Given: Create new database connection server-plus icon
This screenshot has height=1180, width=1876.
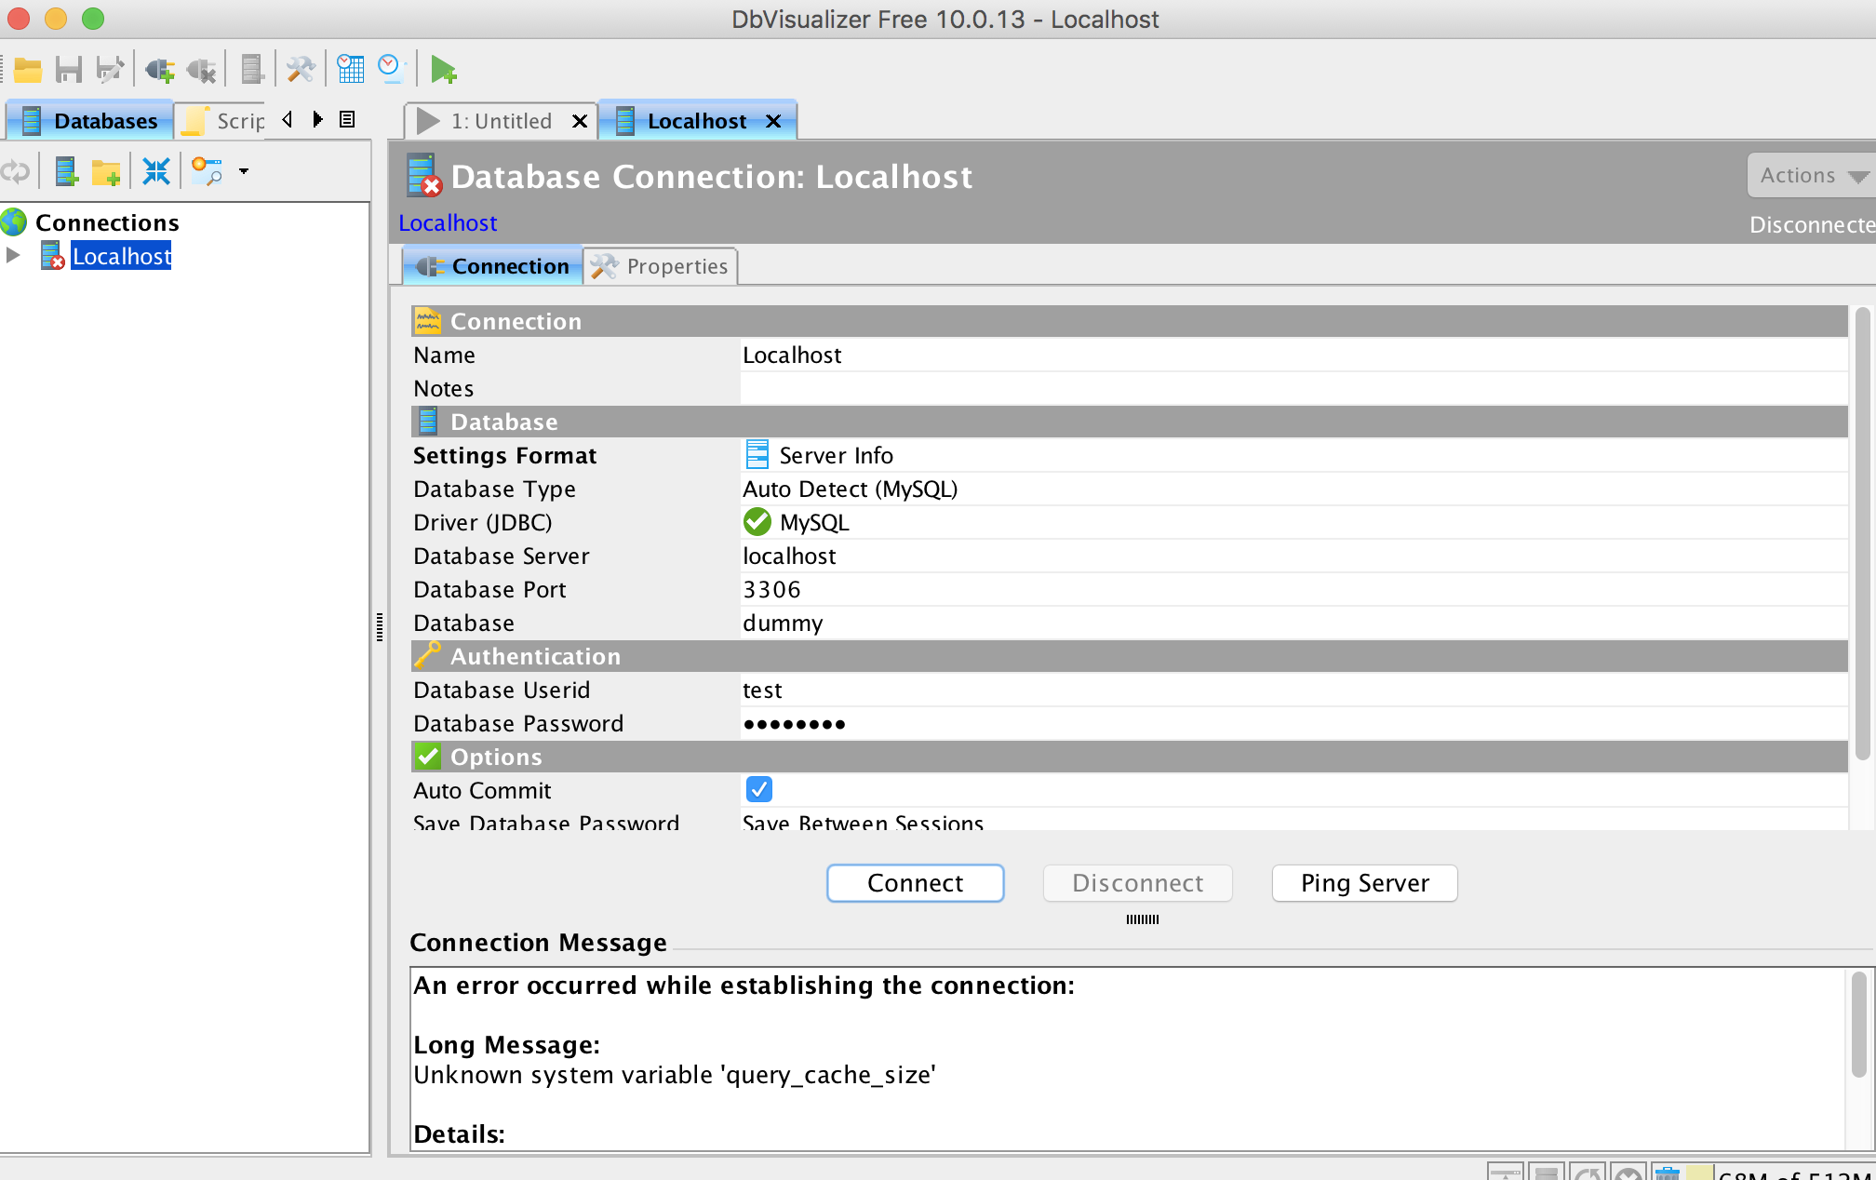Looking at the screenshot, I should pyautogui.click(x=66, y=171).
